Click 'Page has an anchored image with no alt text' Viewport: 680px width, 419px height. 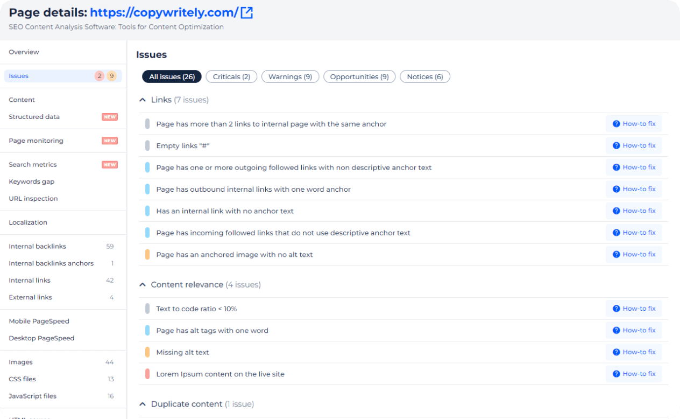(235, 255)
